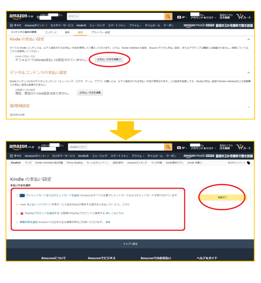Screen dimensions: 261x283
Task: Click お支払い方法を編集 button for 1-Click settings
Action: (x=90, y=93)
